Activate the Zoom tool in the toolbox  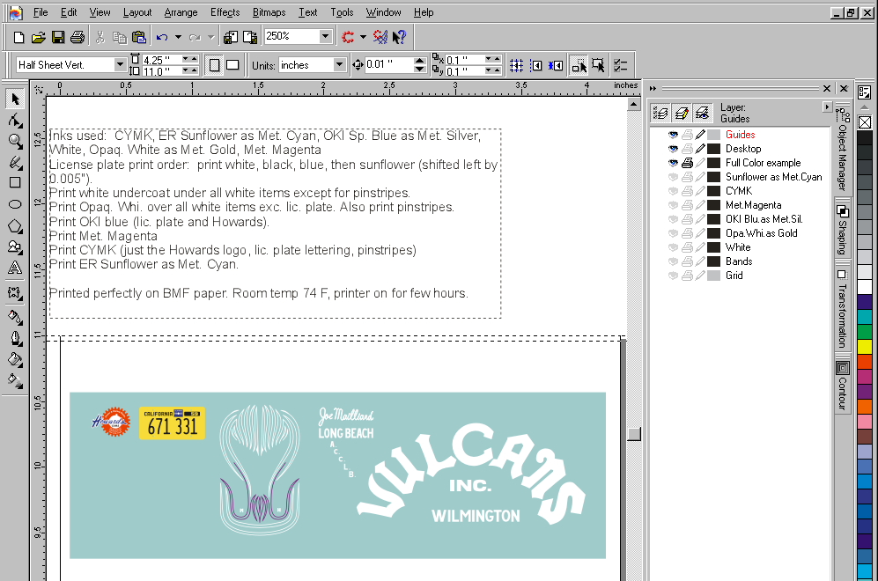tap(15, 141)
